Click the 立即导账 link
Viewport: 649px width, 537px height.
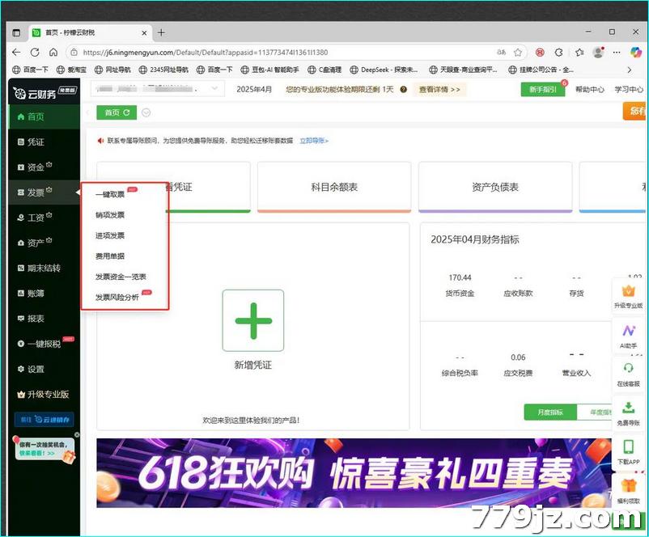tap(314, 141)
